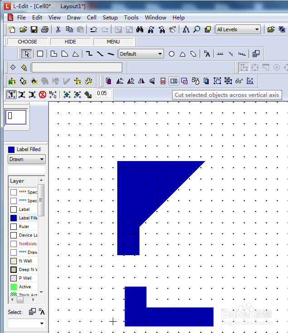Click the glasses view icon
This screenshot has height=333, width=288.
[239, 81]
